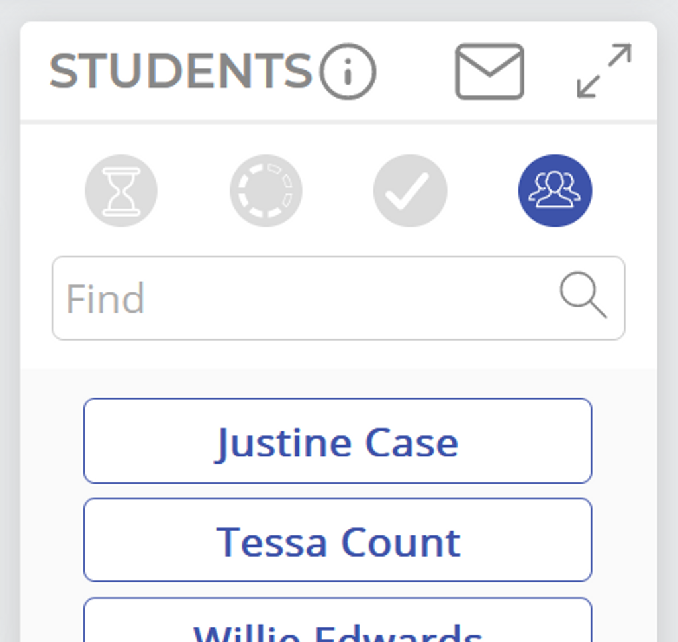This screenshot has width=678, height=642.
Task: Click the info icon beside STUDENTS
Action: 348,72
